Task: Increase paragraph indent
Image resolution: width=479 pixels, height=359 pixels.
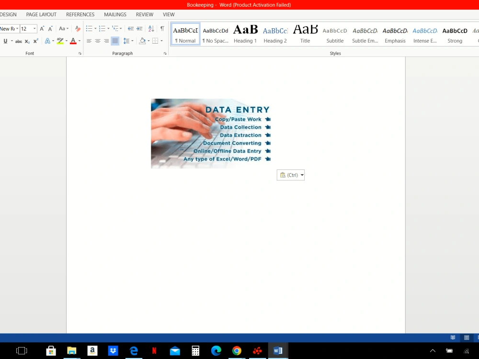Action: pos(139,29)
